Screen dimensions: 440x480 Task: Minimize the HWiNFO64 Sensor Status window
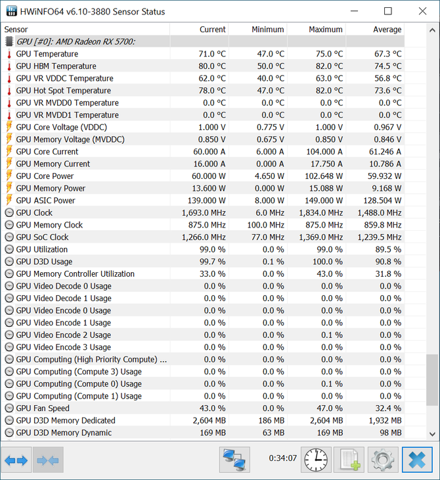(x=354, y=11)
